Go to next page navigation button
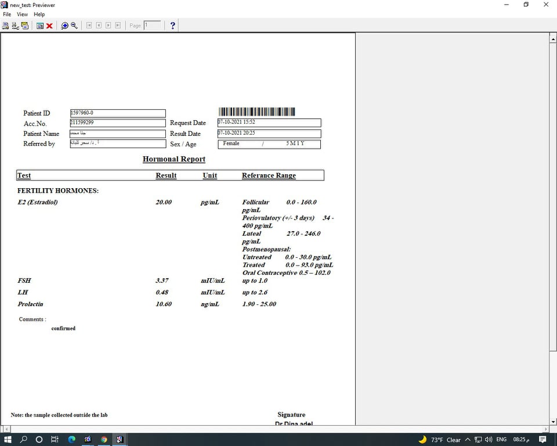The image size is (557, 446). pyautogui.click(x=108, y=26)
